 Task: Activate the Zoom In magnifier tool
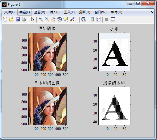coord(41,19)
